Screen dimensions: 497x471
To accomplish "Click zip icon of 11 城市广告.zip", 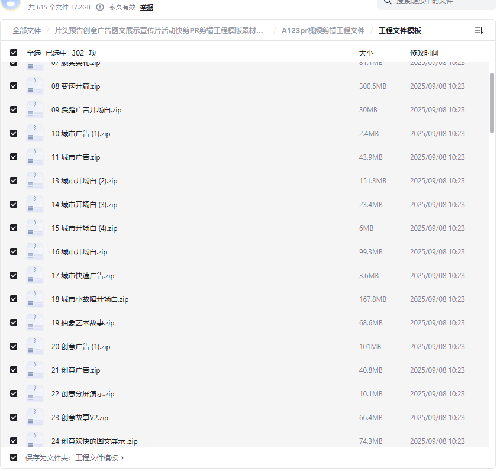I will pos(34,157).
